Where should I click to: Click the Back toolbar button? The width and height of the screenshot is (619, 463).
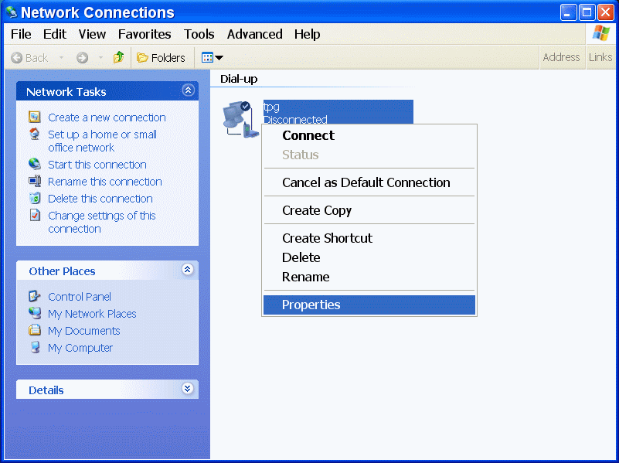29,58
